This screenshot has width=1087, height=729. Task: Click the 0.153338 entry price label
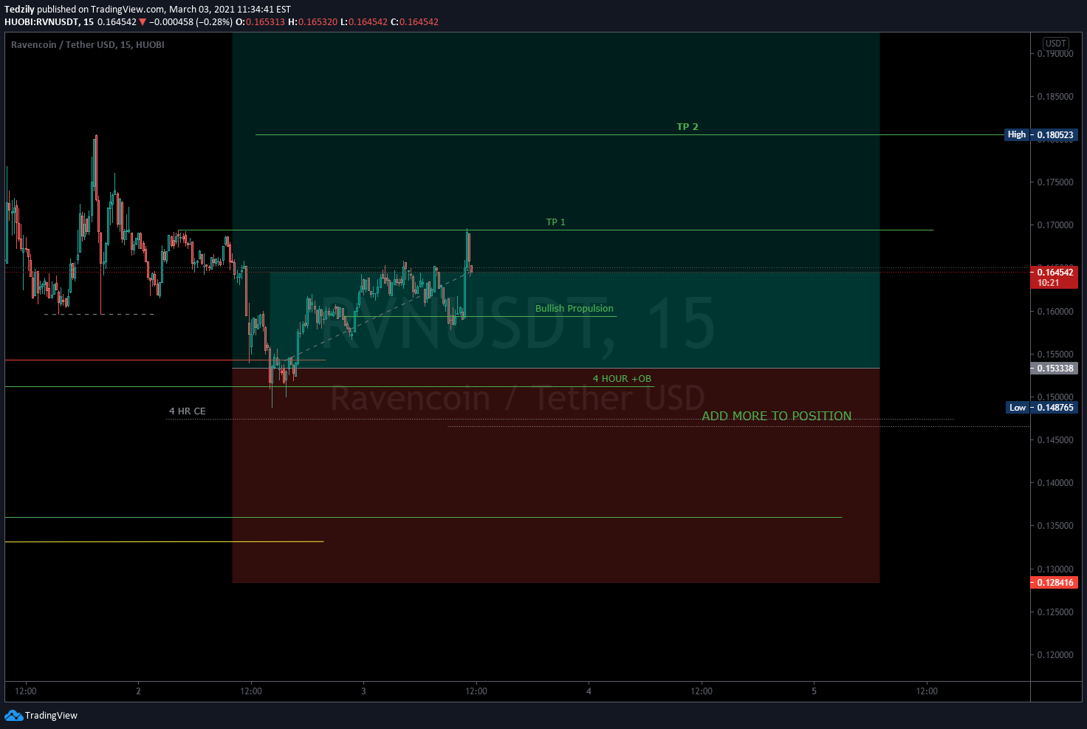1055,369
